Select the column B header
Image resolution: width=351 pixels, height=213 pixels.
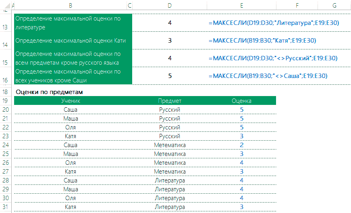click(71, 5)
